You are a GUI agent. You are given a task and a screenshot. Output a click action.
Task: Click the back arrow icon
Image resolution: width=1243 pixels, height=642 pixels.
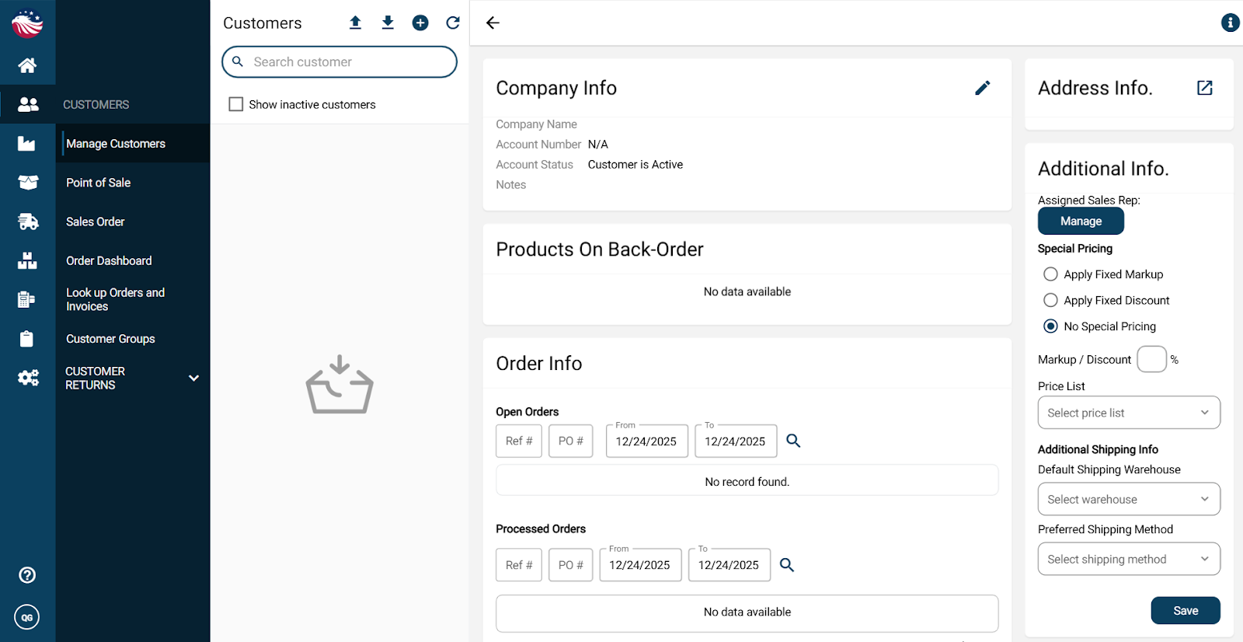click(493, 23)
